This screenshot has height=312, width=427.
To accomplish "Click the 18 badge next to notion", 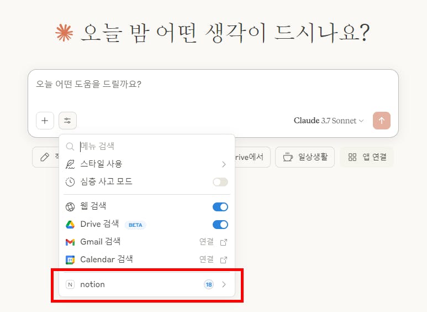I will coord(208,284).
